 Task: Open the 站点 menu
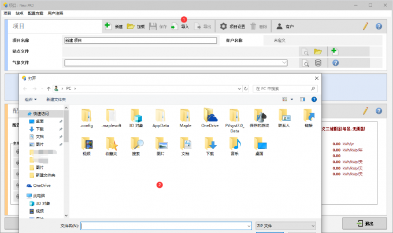(19, 13)
